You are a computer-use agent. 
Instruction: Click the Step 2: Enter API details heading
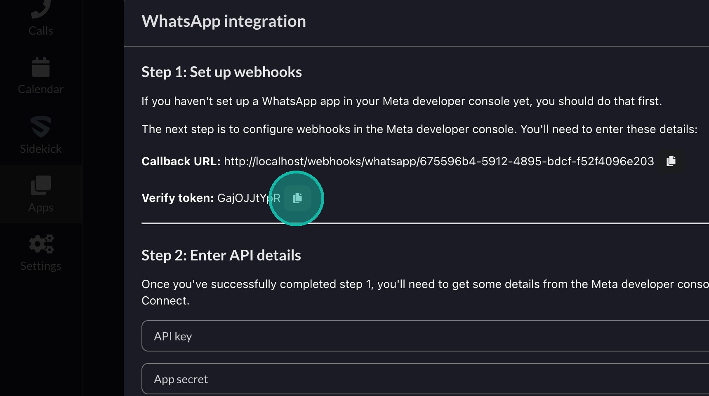pos(221,255)
